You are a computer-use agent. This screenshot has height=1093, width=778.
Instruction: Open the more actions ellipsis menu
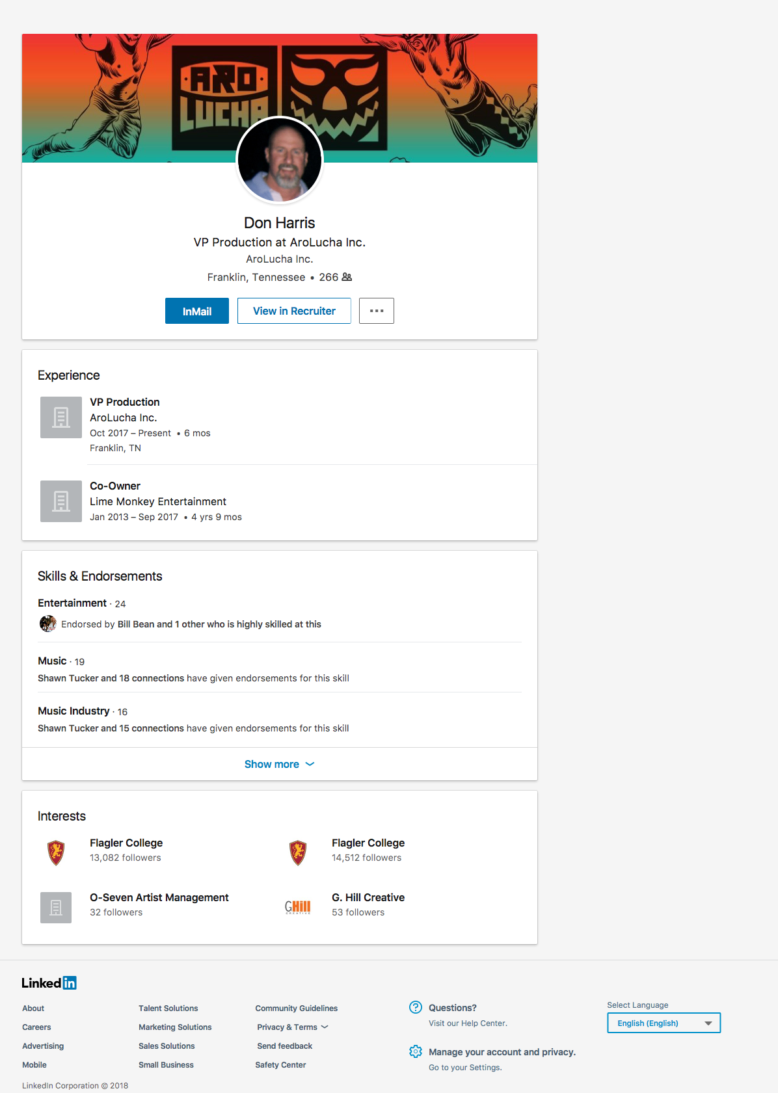click(x=377, y=311)
